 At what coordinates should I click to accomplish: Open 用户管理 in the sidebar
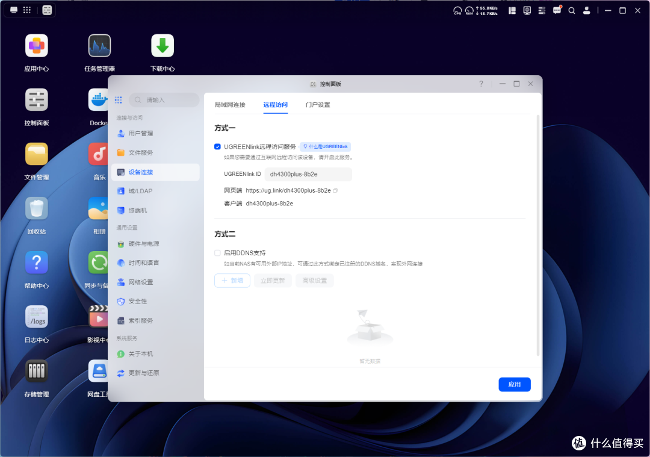pyautogui.click(x=155, y=134)
